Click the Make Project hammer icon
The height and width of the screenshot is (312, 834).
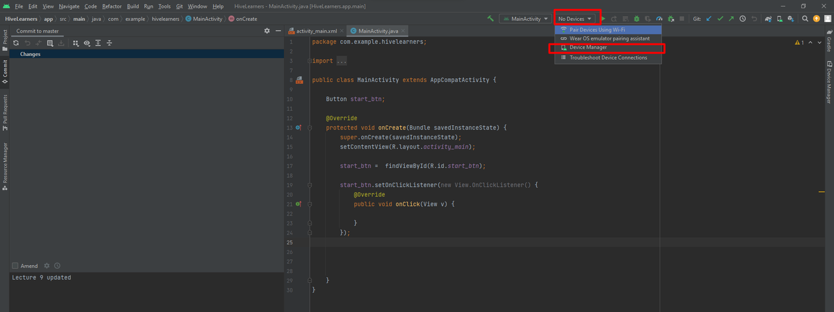[491, 19]
